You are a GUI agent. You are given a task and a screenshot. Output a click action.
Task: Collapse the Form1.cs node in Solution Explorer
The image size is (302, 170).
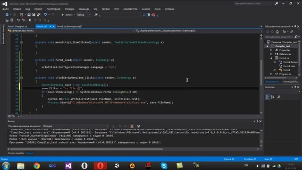point(271,58)
